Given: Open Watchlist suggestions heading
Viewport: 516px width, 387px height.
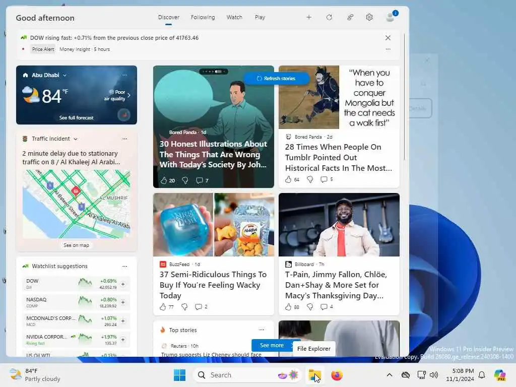Looking at the screenshot, I should 59,266.
